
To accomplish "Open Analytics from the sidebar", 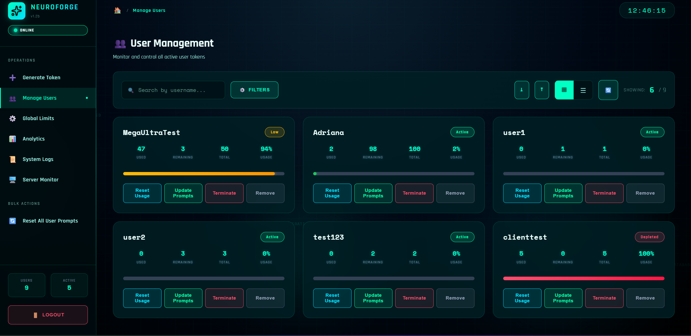I will [33, 139].
